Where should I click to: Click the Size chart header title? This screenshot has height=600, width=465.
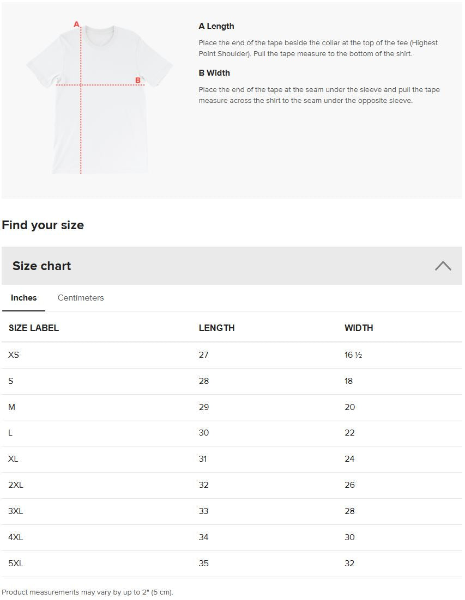tap(42, 266)
